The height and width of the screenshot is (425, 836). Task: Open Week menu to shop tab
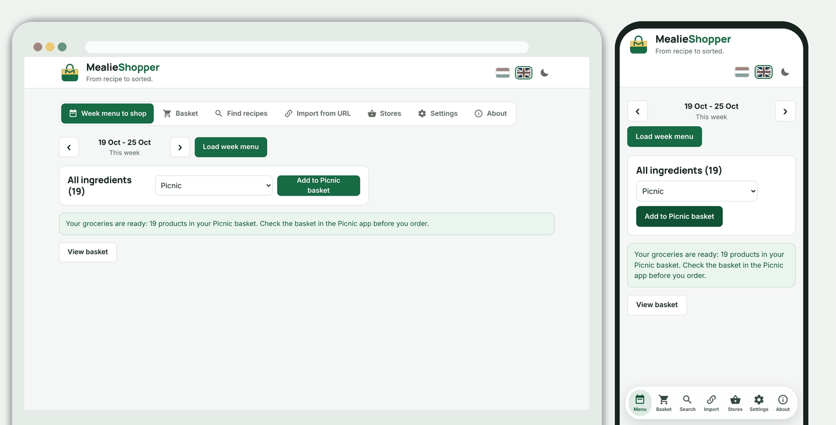coord(108,114)
